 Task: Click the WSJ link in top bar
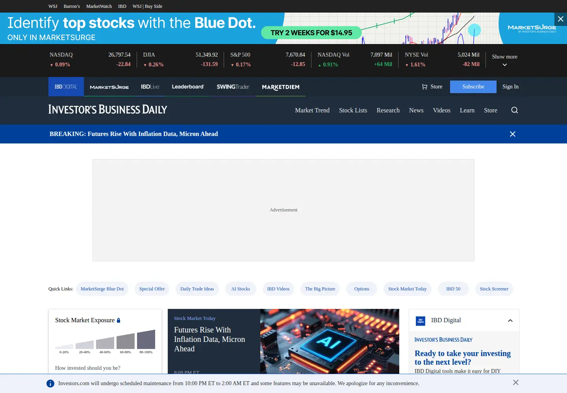click(53, 6)
